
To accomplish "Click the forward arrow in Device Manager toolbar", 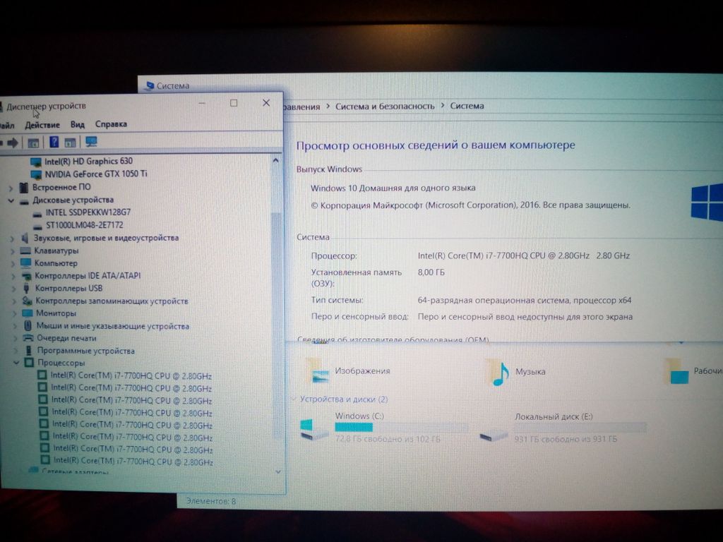I will pyautogui.click(x=13, y=143).
